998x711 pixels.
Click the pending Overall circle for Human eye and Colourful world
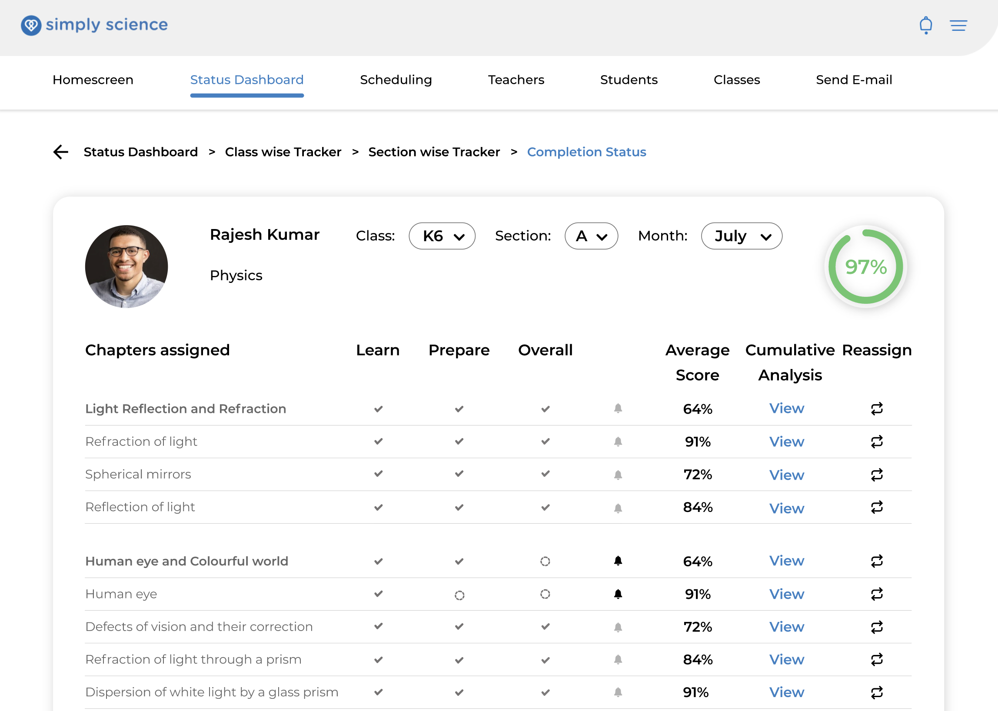(x=545, y=561)
